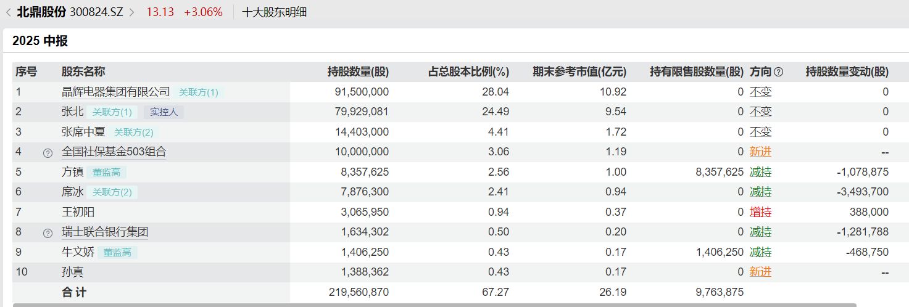
Task: Go to next stock using right chevron
Action: (x=131, y=12)
